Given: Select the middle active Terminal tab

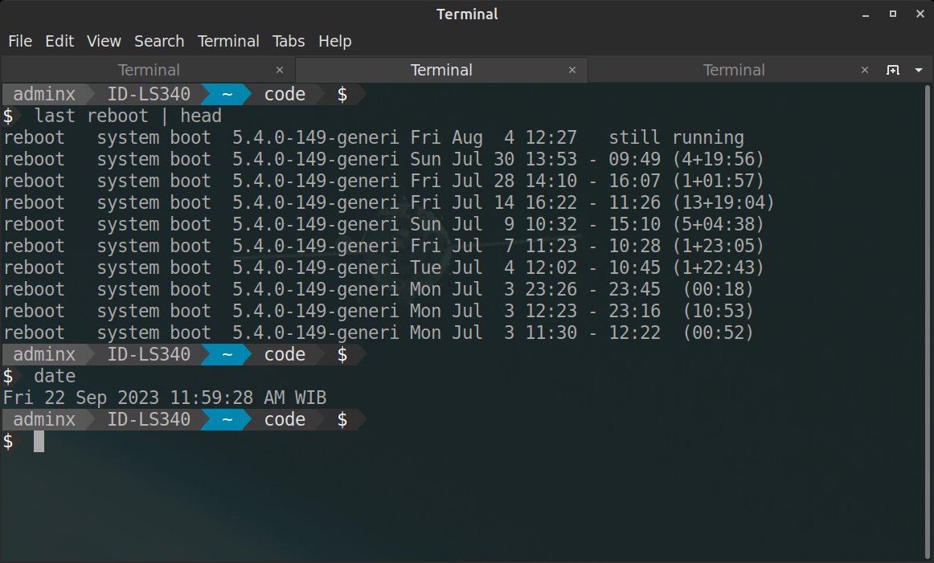Looking at the screenshot, I should (441, 70).
